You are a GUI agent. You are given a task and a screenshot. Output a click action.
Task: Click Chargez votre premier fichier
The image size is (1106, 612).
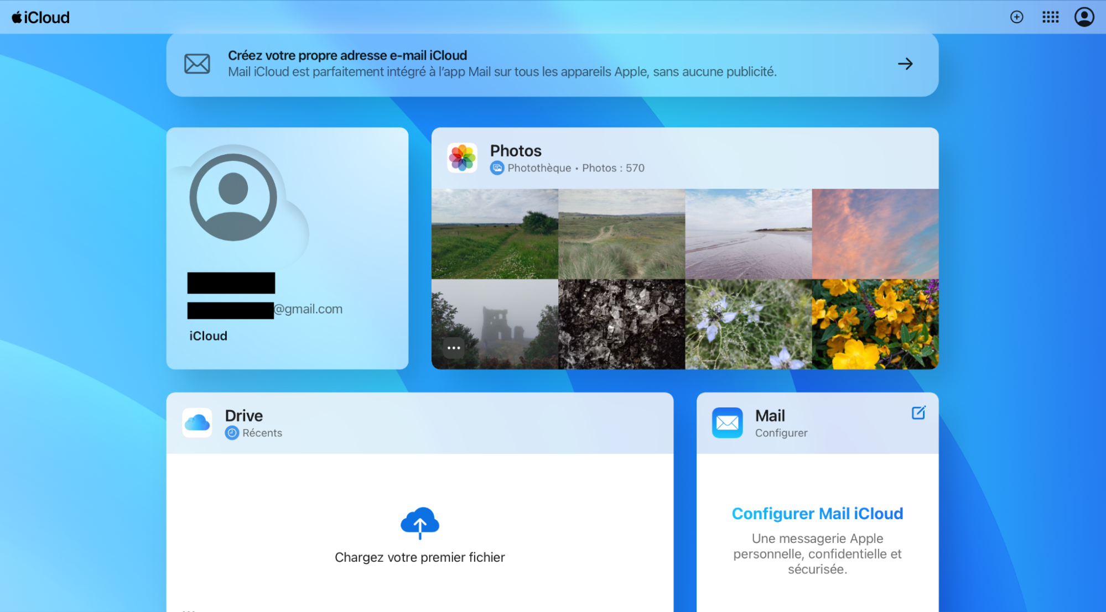(x=419, y=557)
